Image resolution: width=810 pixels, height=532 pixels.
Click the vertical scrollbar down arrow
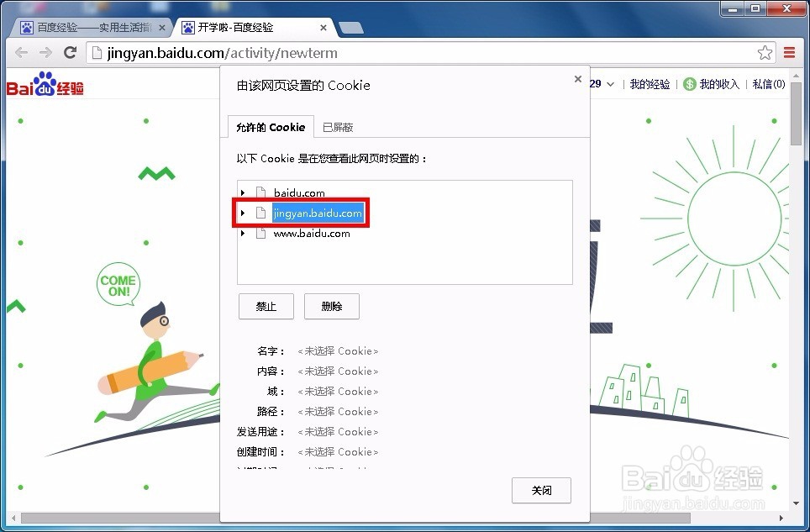click(x=796, y=503)
